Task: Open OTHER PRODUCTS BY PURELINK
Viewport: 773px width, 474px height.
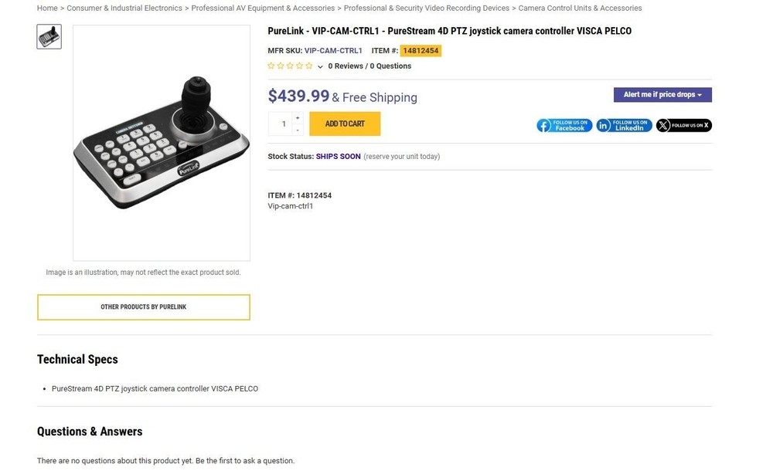Action: click(143, 306)
